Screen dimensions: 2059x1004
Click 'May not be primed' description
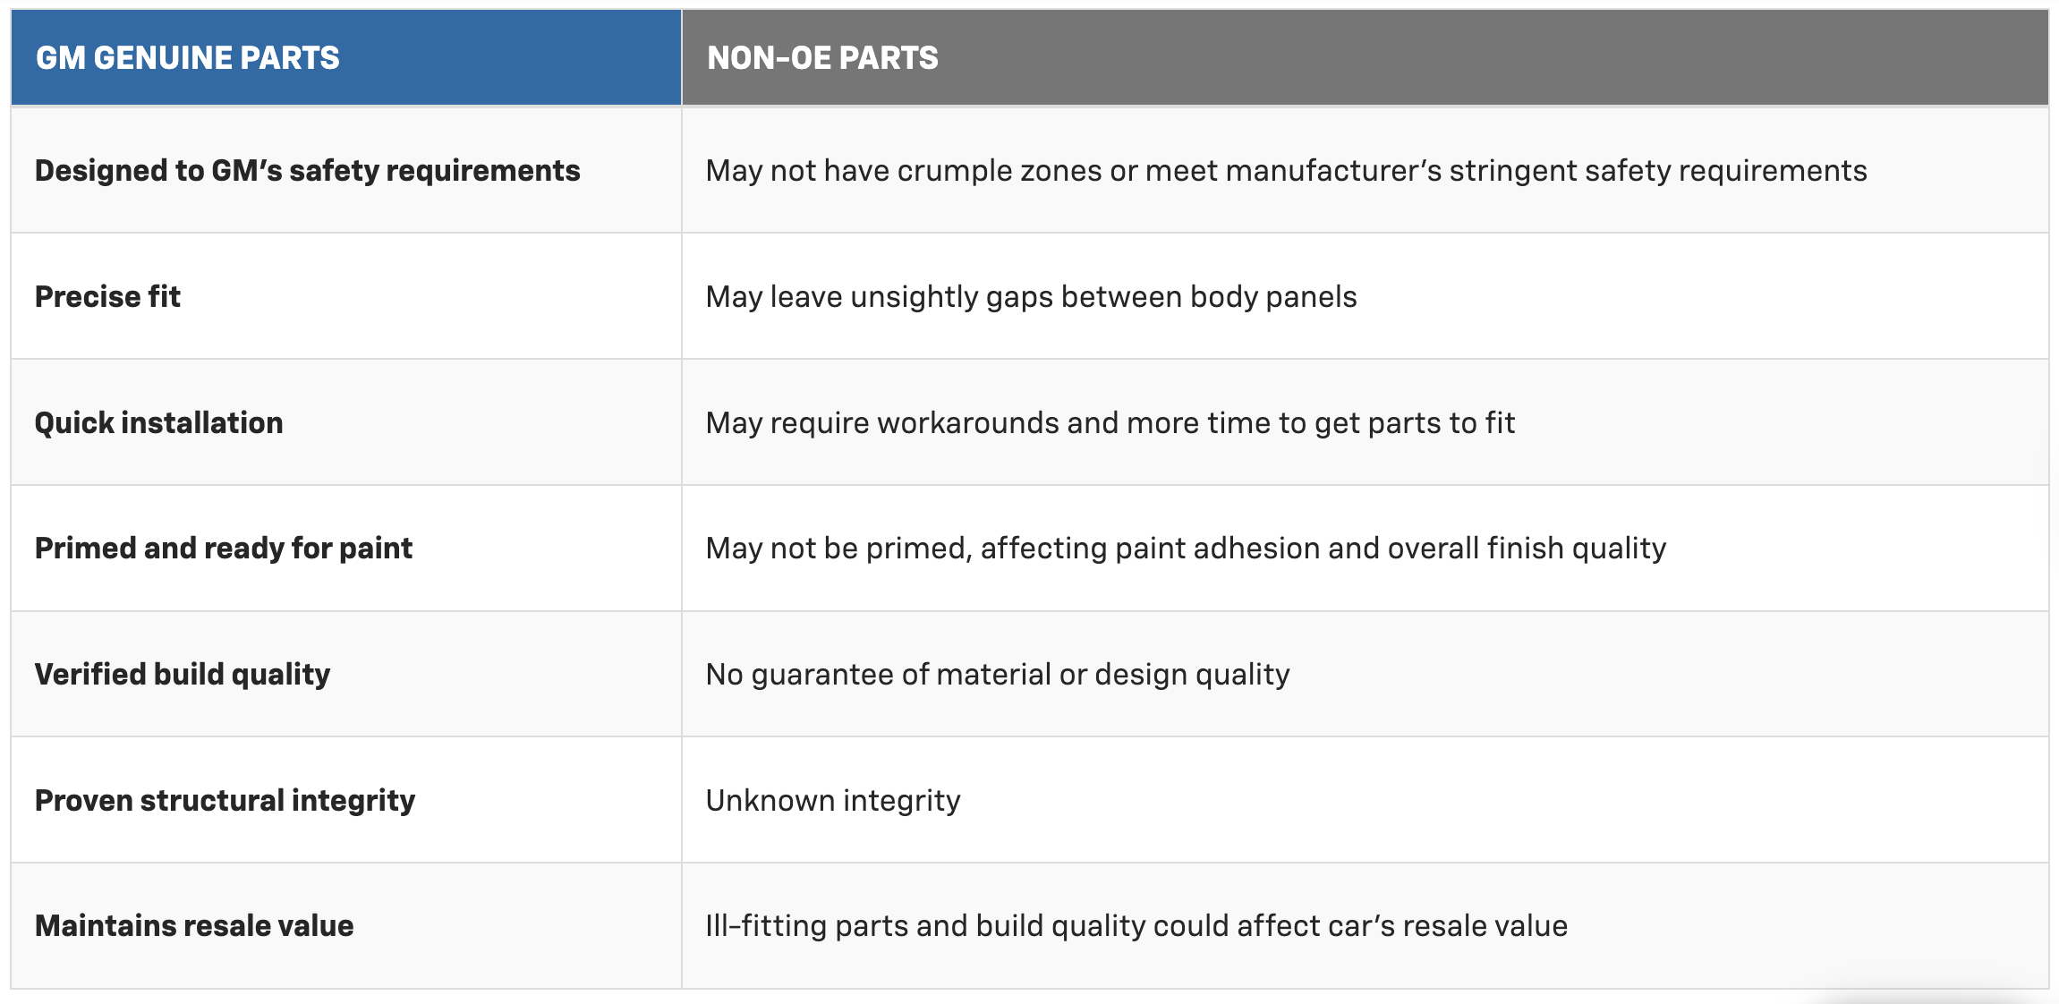1186,549
